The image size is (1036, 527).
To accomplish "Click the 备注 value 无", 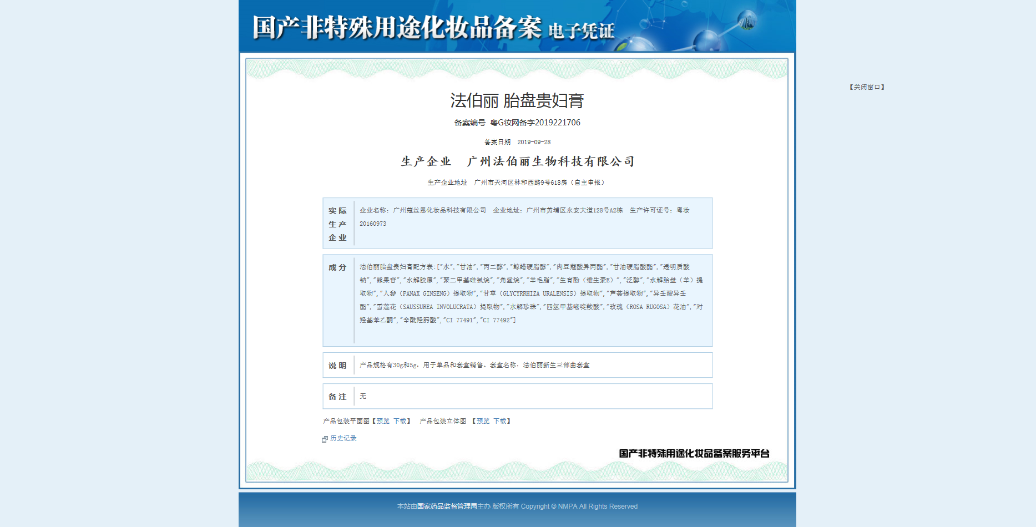I will (x=363, y=396).
